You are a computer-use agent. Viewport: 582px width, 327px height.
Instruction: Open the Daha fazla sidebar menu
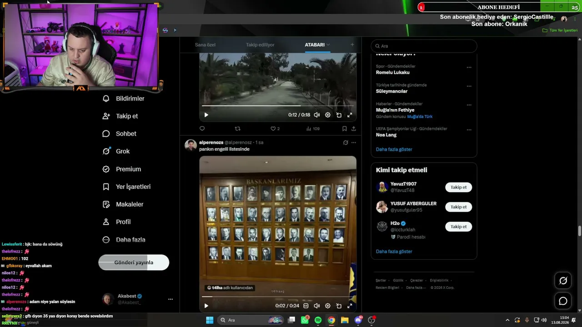point(124,240)
